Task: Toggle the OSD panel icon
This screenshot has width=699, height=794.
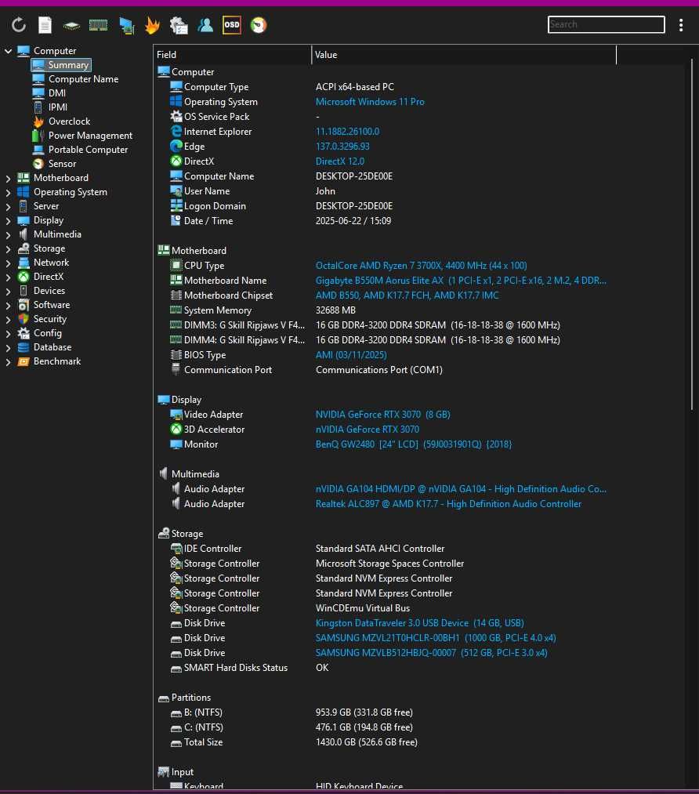Action: [231, 25]
